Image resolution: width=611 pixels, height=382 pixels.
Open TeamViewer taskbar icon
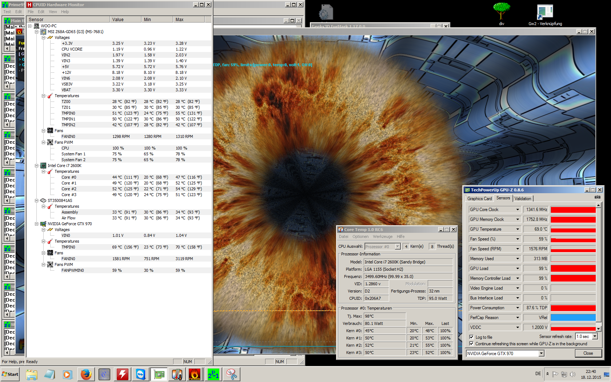[x=141, y=374]
